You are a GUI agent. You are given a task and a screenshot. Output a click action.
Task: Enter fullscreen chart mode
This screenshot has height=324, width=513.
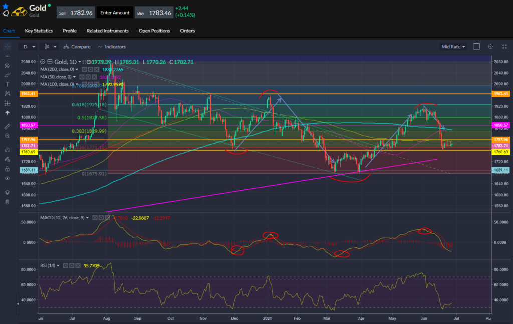tap(504, 47)
